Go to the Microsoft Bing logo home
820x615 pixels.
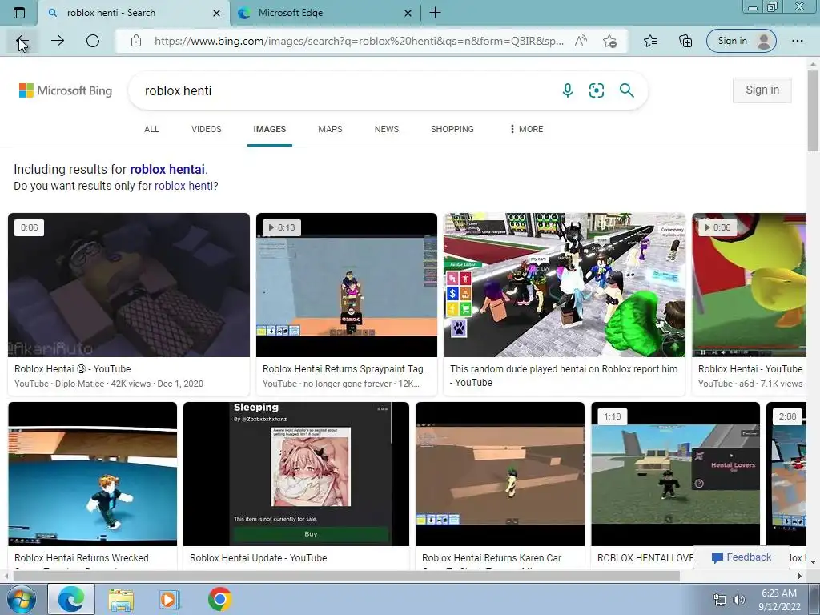[x=66, y=90]
